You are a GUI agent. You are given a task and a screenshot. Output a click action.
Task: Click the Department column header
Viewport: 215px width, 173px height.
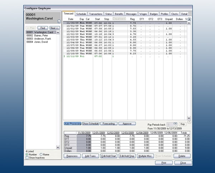point(119,19)
